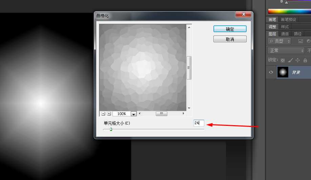Toggle lock image pixels brush icon

tap(290, 60)
